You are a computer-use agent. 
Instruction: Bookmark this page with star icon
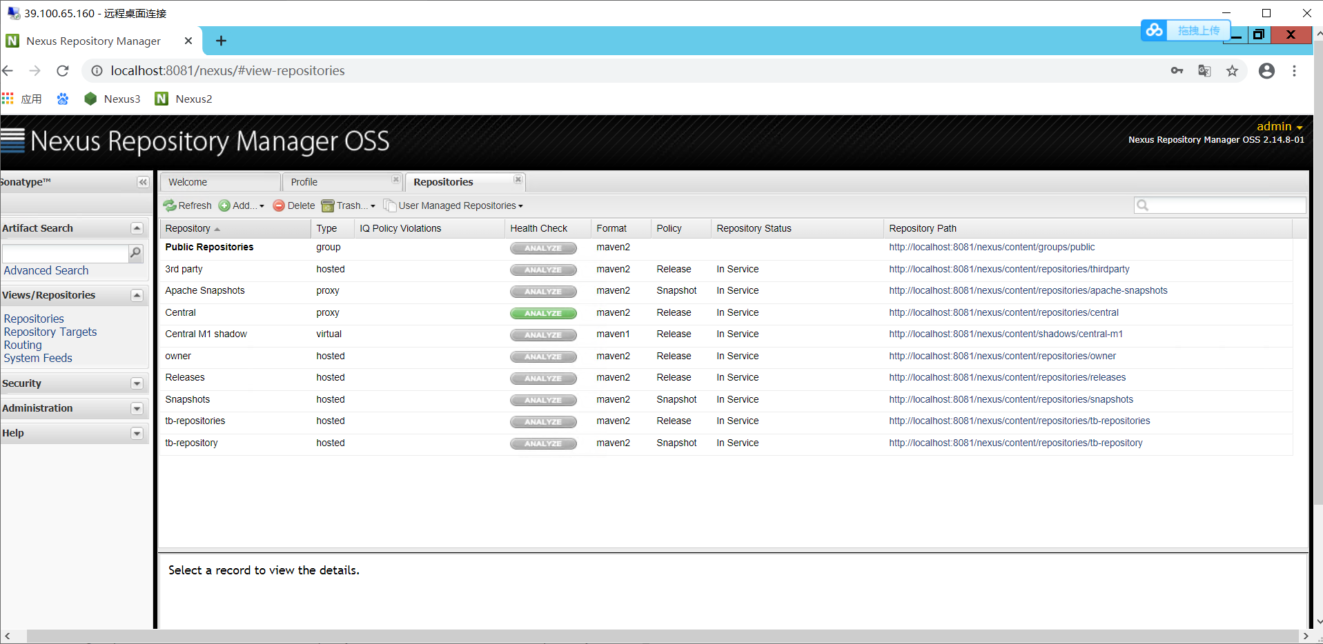[1232, 70]
